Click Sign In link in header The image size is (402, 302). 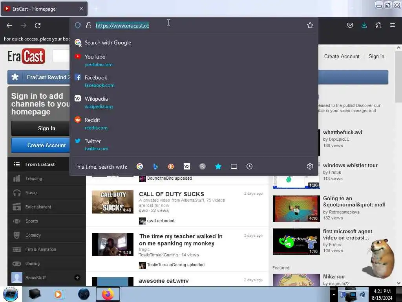coord(376,56)
